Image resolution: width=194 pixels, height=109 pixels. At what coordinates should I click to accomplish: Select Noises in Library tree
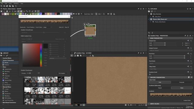click(x=6, y=63)
